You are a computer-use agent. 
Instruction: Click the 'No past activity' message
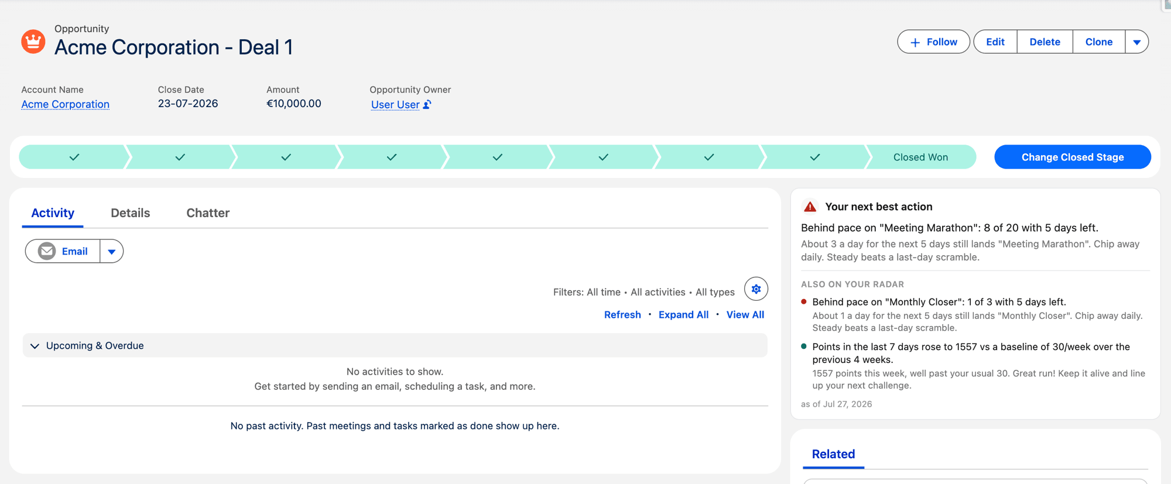395,426
